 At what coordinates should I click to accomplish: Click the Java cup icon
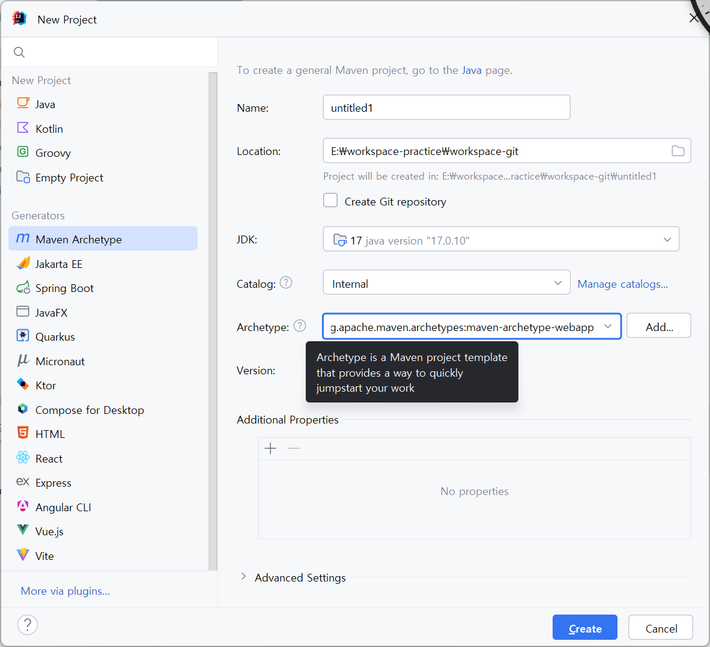tap(23, 103)
